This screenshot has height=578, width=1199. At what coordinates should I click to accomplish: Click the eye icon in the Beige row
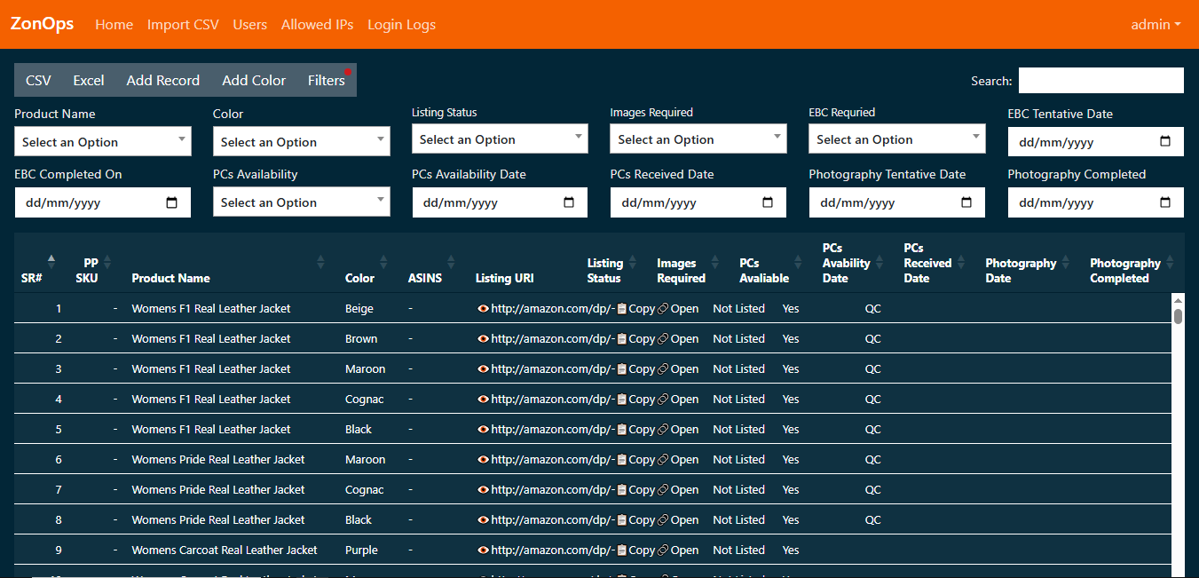(x=483, y=309)
